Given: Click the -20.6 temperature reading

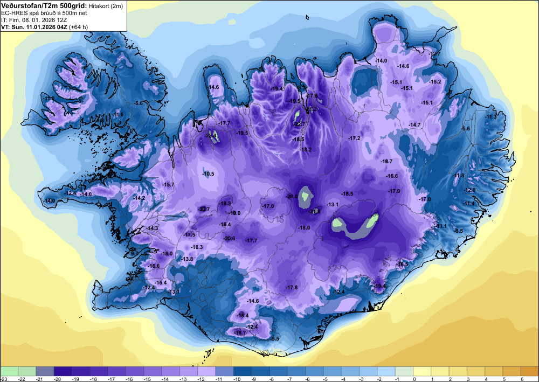Looking at the screenshot, I should click(229, 238).
